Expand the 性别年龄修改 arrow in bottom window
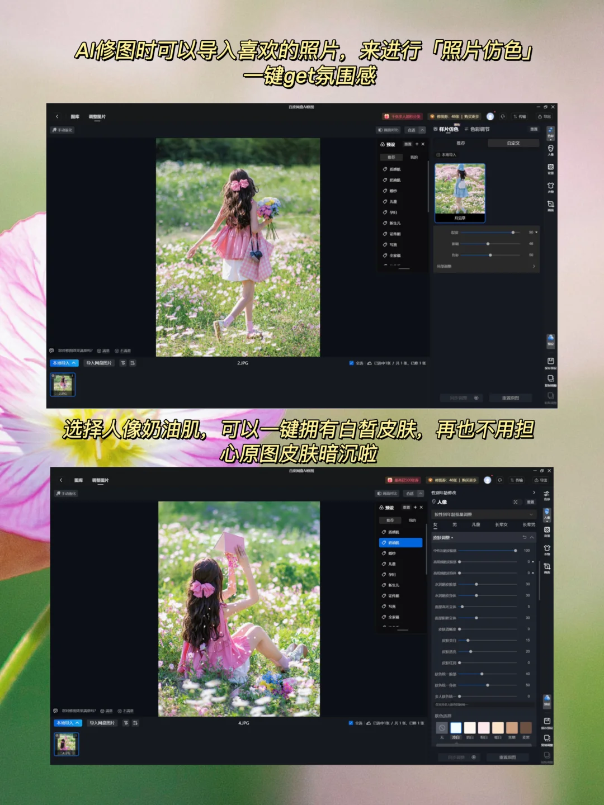Viewport: 604px width, 805px height. click(x=534, y=493)
